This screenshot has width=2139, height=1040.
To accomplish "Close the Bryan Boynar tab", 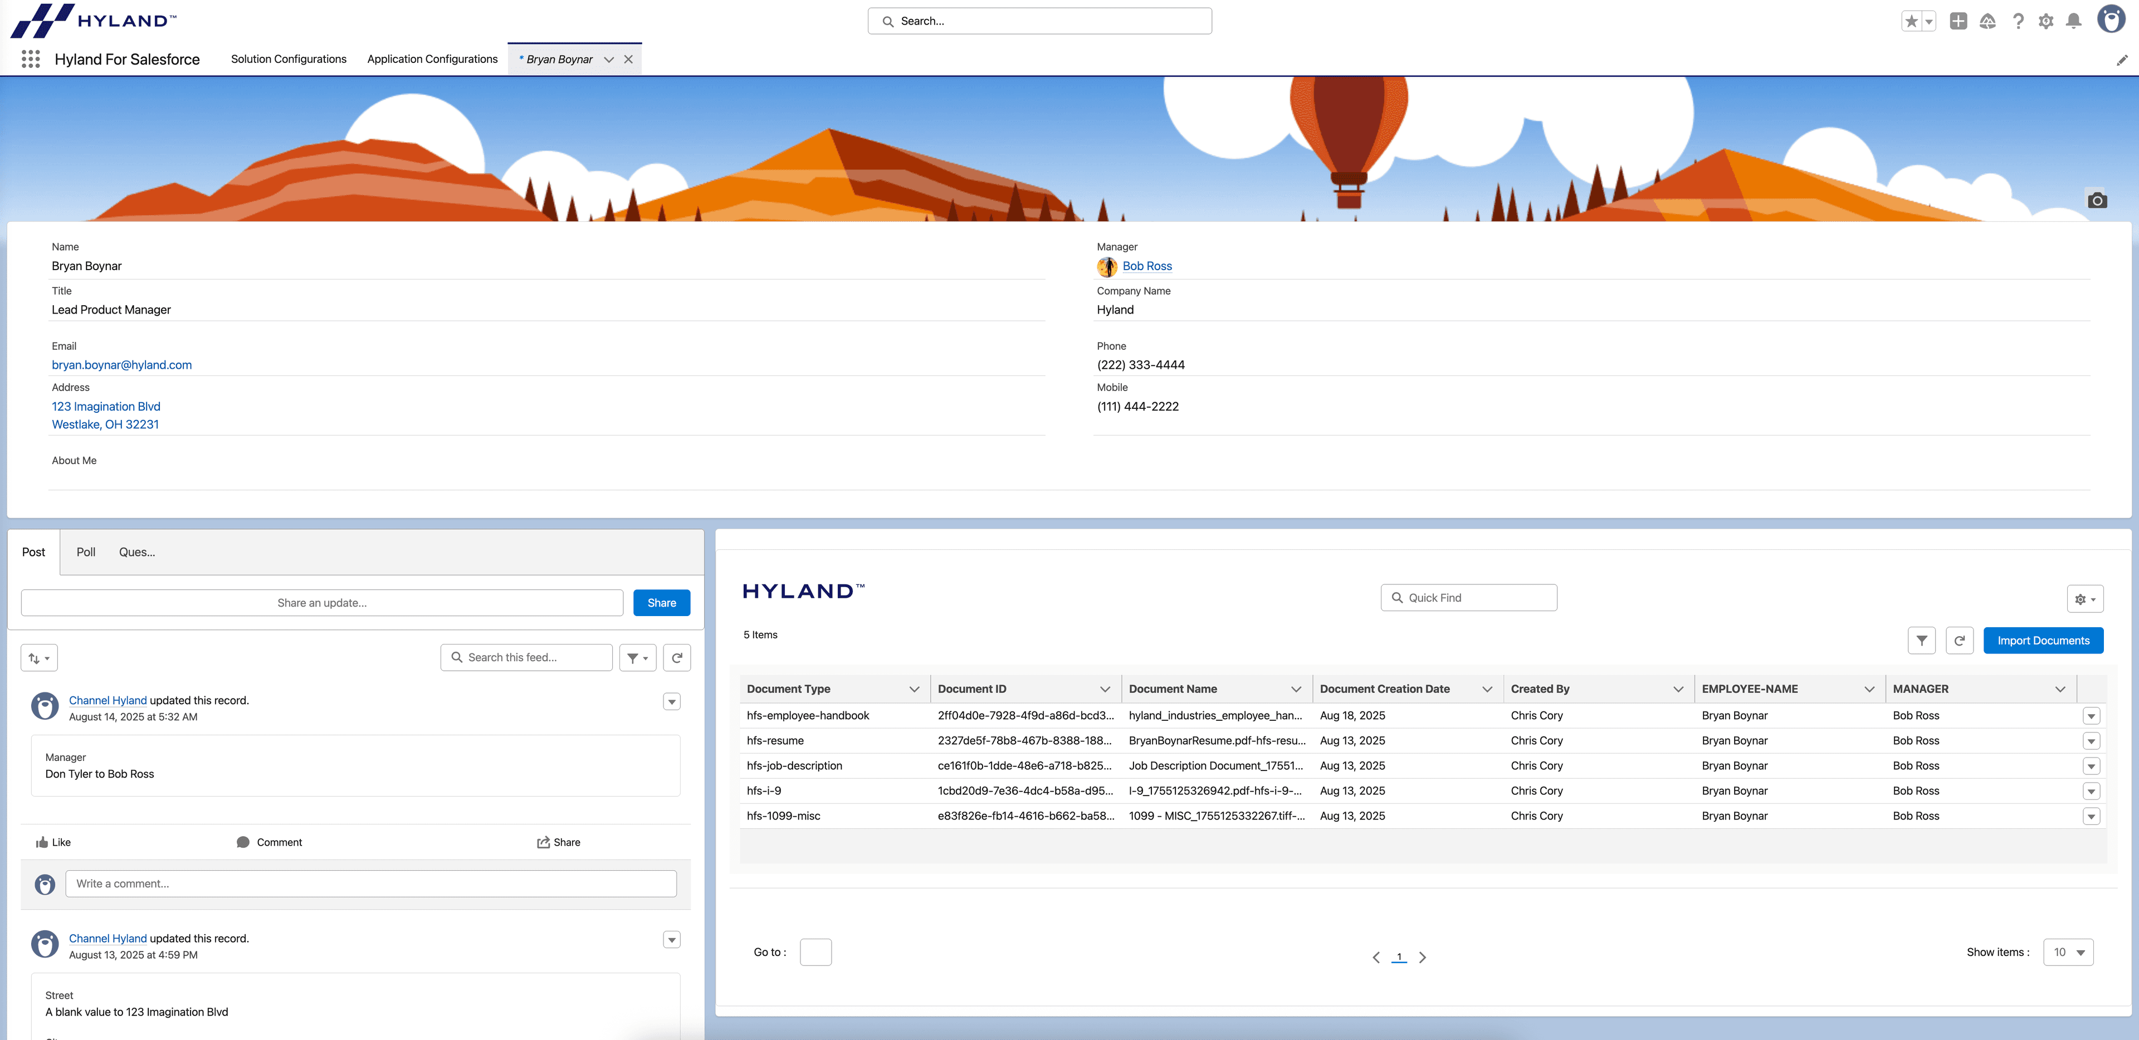I will 628,59.
